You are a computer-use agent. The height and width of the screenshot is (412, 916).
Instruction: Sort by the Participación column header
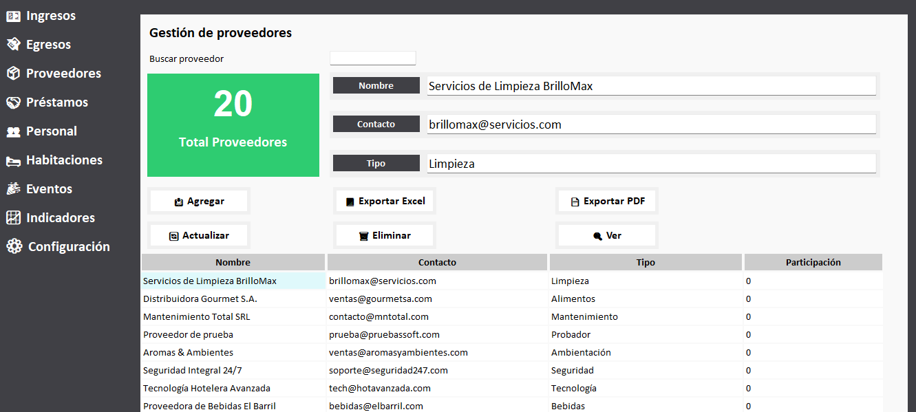click(813, 262)
